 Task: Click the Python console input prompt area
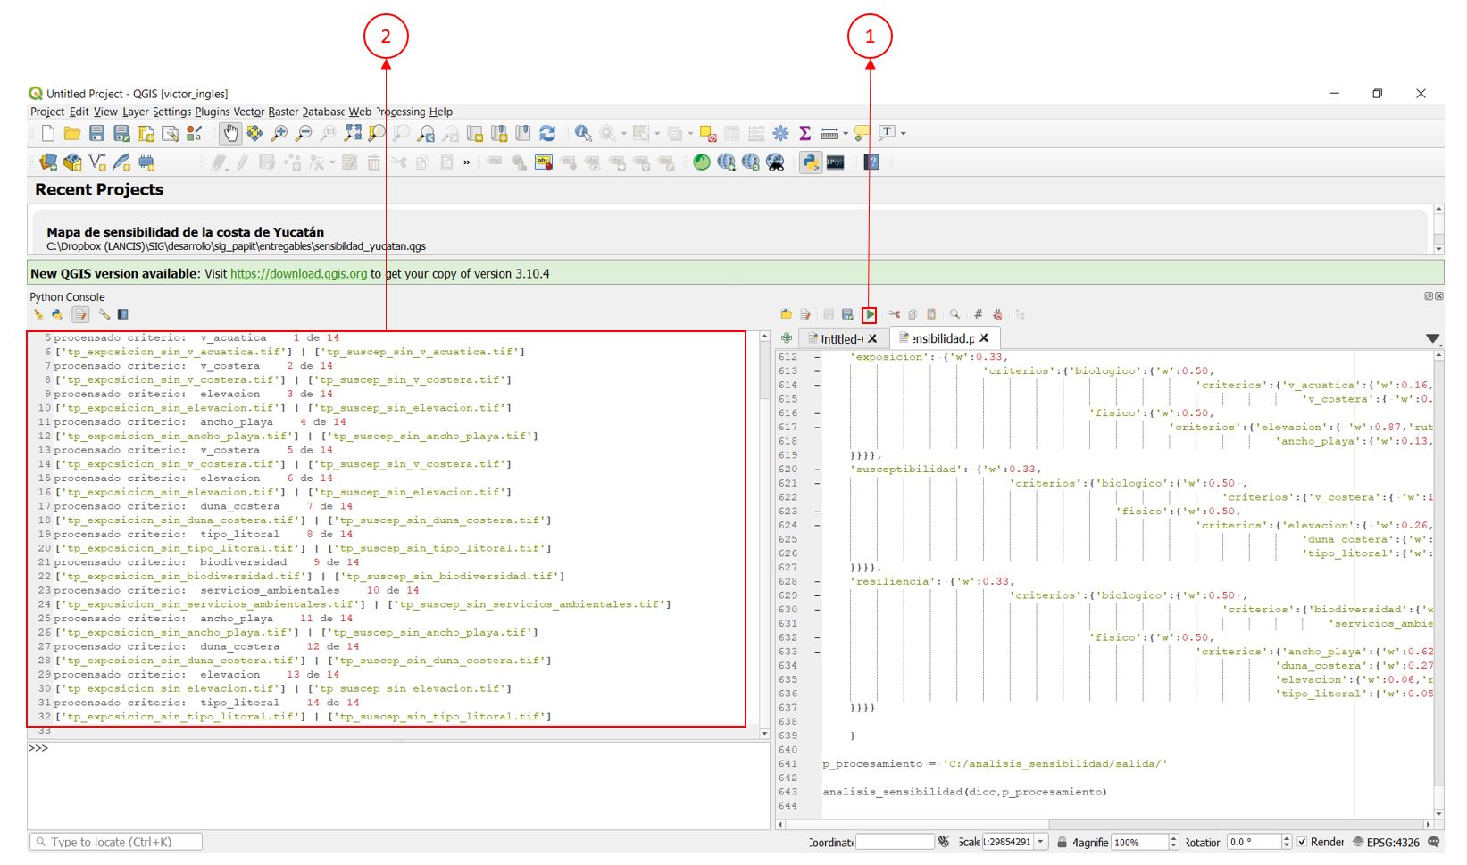[x=398, y=786]
